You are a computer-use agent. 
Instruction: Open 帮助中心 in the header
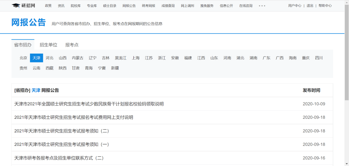click(x=325, y=6)
